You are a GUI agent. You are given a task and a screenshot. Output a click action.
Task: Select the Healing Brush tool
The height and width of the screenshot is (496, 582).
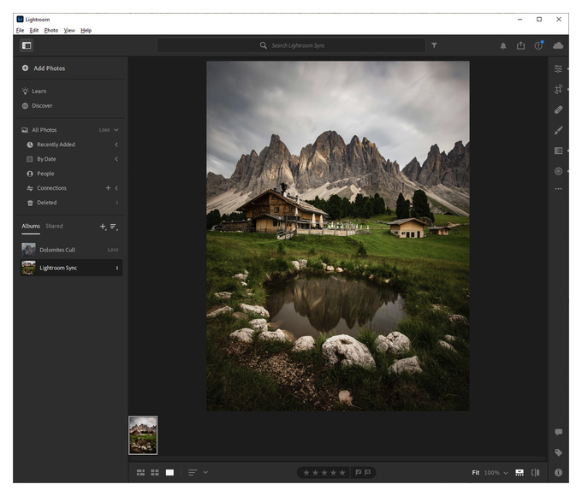point(558,109)
